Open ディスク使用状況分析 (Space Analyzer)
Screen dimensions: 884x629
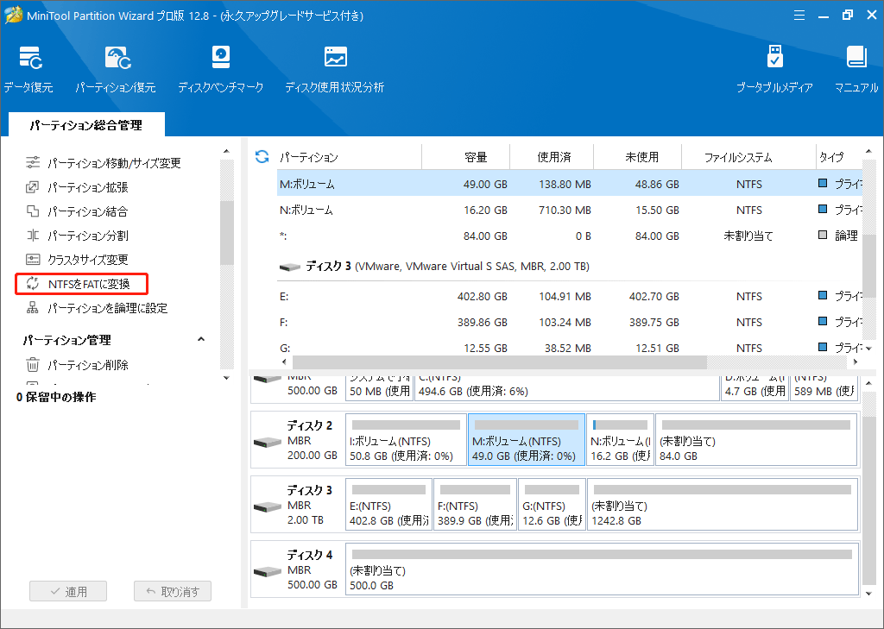click(335, 69)
